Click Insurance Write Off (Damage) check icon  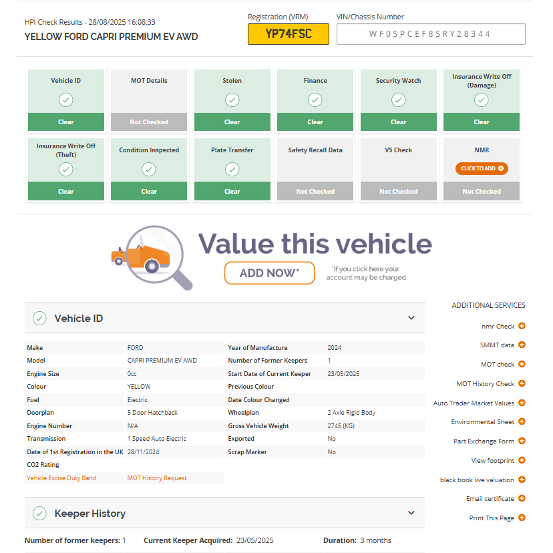[482, 100]
